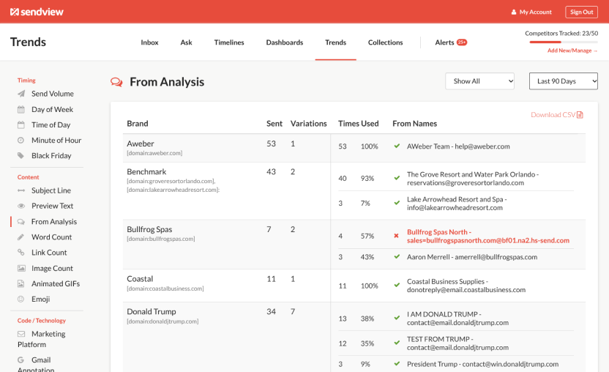Click the green check beside TEST FROM TRUMP
The width and height of the screenshot is (609, 372).
[x=397, y=343]
